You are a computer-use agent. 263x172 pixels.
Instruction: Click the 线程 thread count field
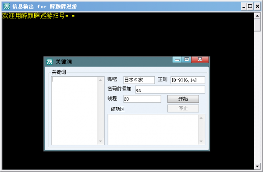click(x=142, y=99)
